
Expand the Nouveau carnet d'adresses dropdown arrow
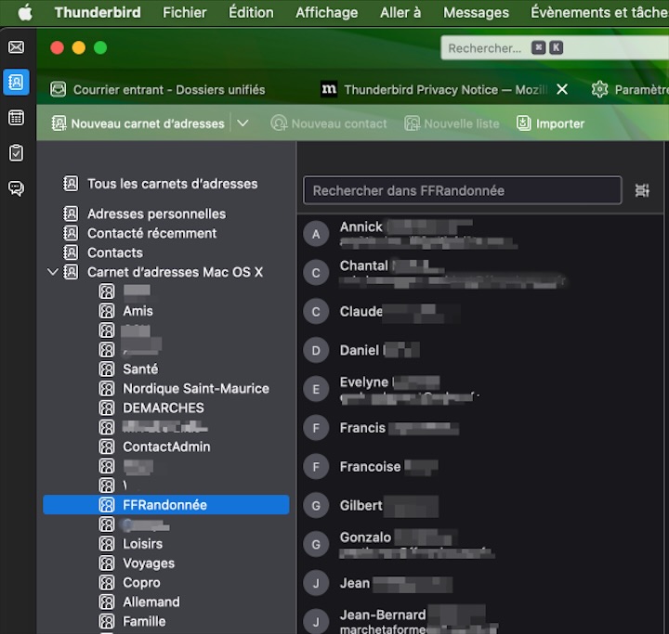pyautogui.click(x=243, y=123)
